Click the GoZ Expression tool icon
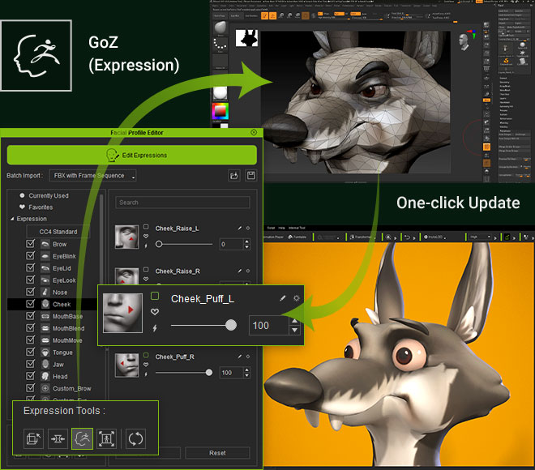The height and width of the screenshot is (470, 535). point(83,438)
